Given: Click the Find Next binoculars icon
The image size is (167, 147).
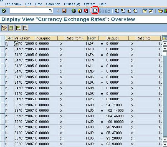Looking at the screenshot, I should tap(108, 11).
